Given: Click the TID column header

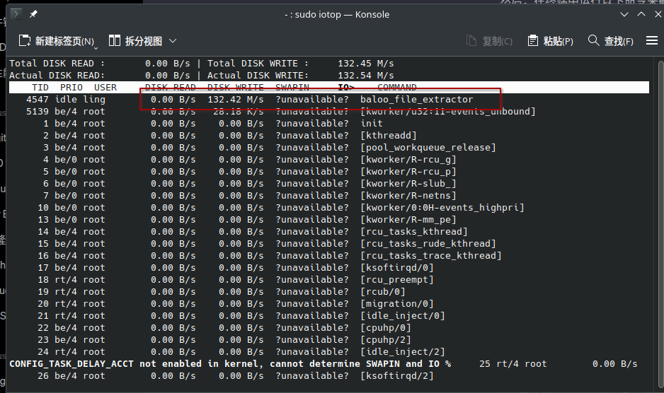Looking at the screenshot, I should pyautogui.click(x=40, y=88).
